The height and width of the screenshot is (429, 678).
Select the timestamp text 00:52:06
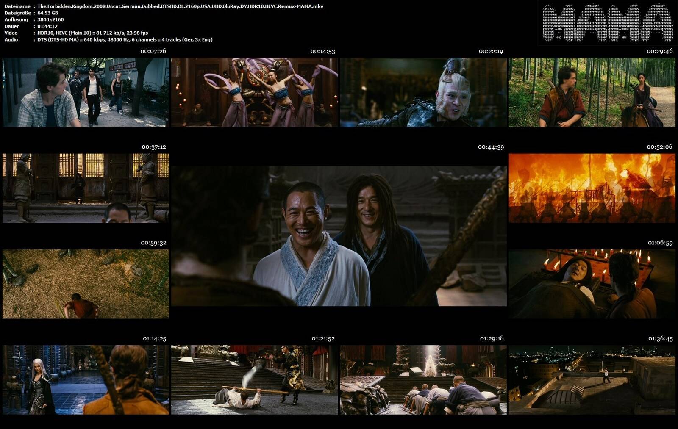point(659,147)
